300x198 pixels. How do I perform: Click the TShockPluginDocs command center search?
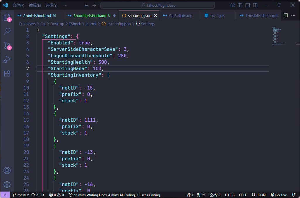[157, 5]
